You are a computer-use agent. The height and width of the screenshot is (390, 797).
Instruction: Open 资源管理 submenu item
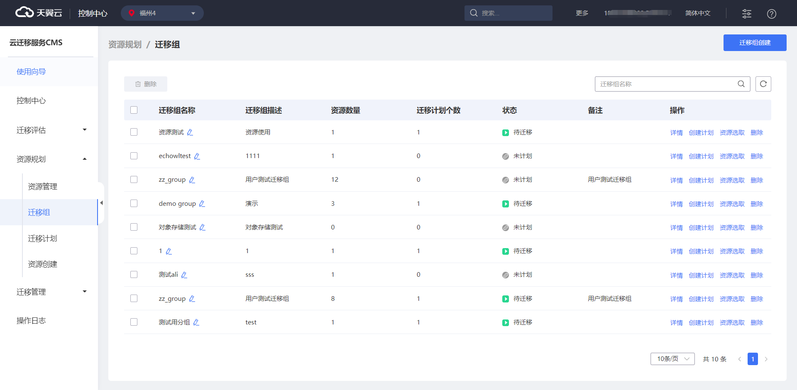coord(43,187)
